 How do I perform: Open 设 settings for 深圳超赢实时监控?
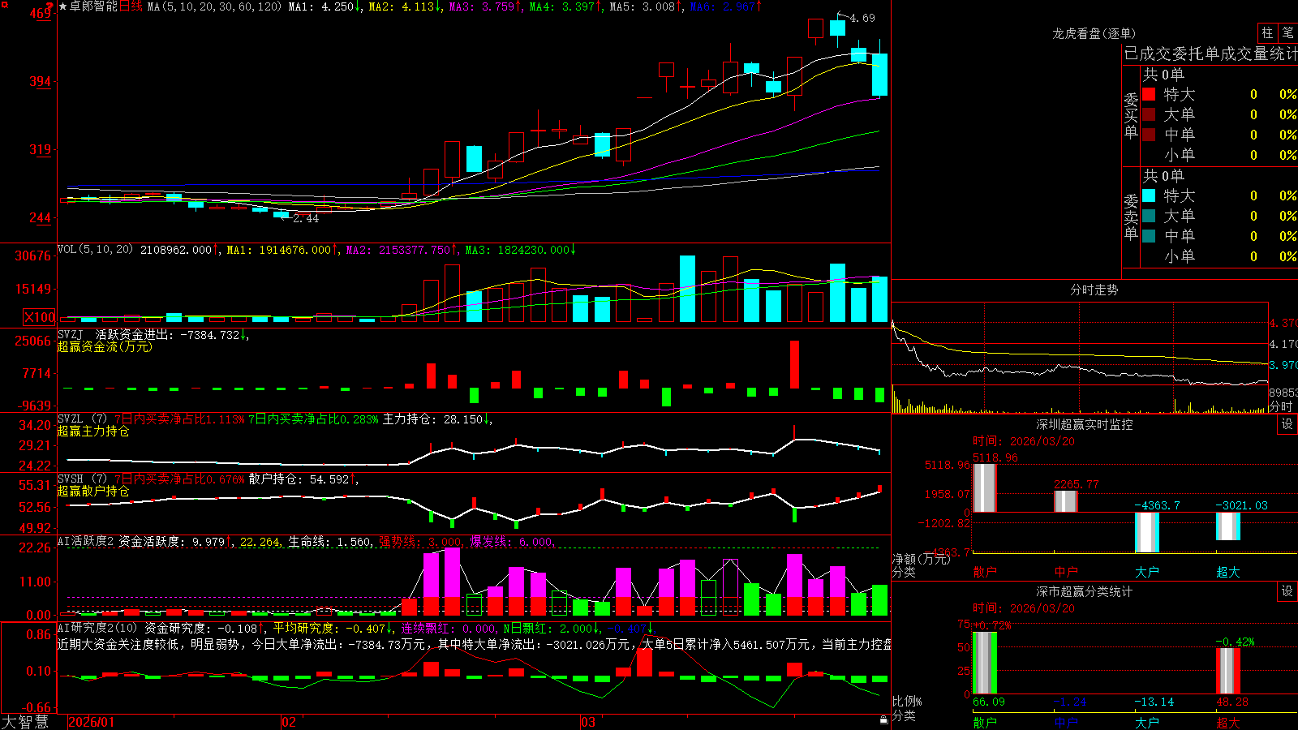pos(1287,424)
